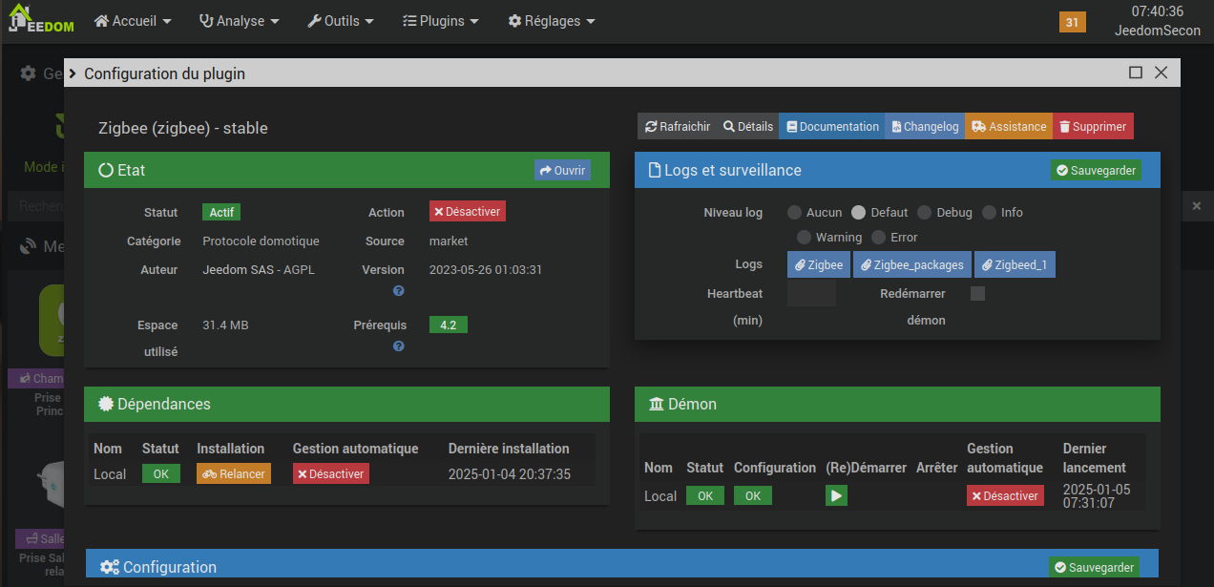Screen dimensions: 1214x587
Task: Click the Heartbeat minutes input field
Action: [811, 294]
